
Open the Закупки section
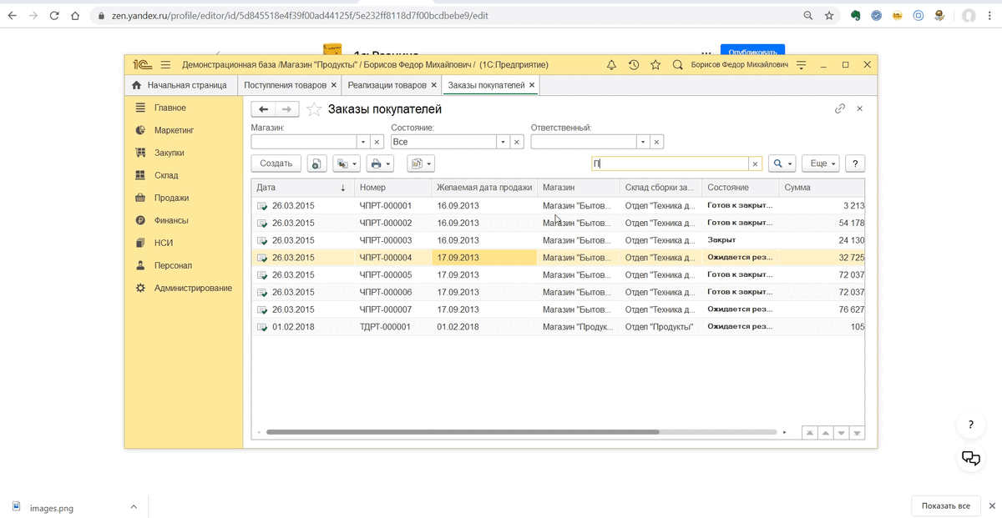(x=169, y=153)
